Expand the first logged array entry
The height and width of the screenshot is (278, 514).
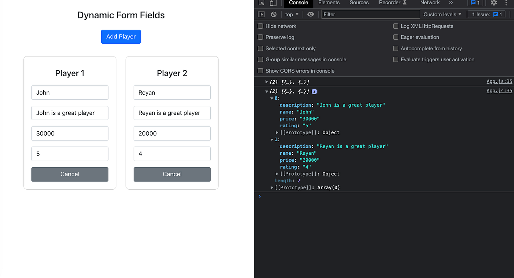point(266,82)
